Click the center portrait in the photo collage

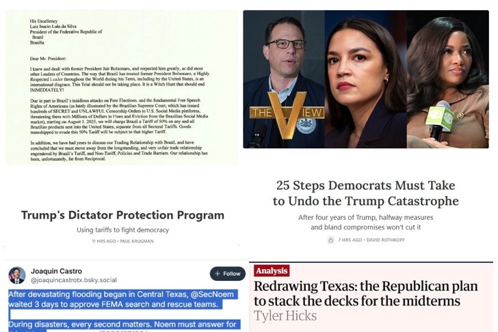pos(365,79)
